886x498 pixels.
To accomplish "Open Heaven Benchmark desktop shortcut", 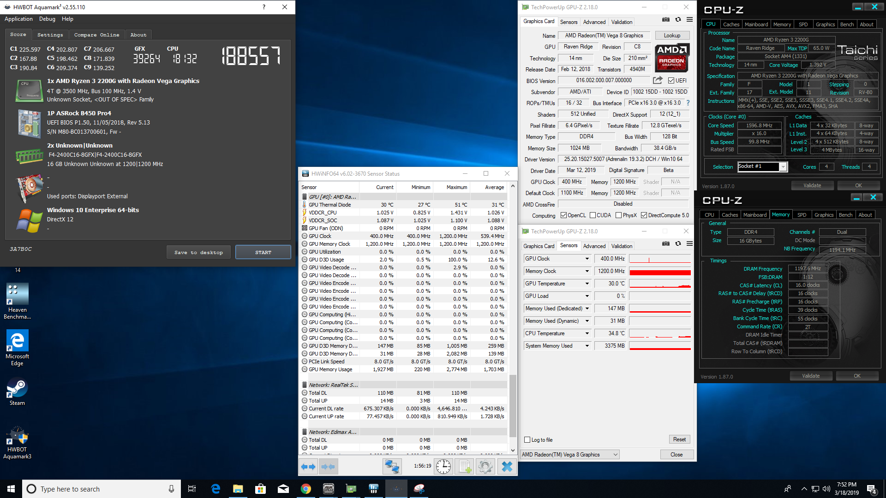I will [18, 301].
